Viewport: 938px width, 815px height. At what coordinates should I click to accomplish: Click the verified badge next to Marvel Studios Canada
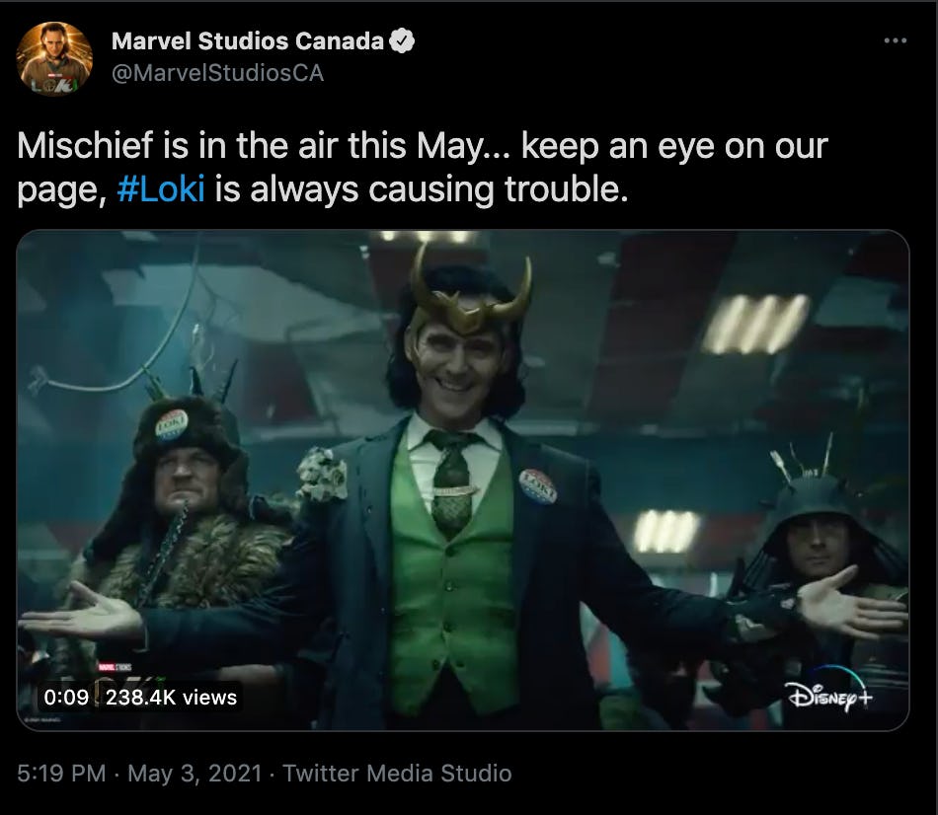(x=402, y=40)
